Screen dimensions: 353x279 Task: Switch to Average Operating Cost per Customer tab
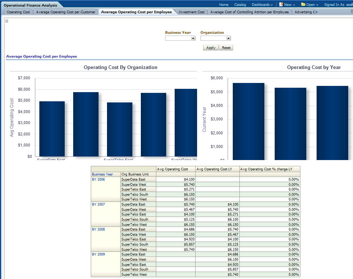pos(66,12)
